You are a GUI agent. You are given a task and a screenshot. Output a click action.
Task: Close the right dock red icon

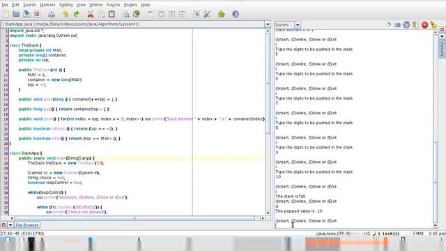click(x=442, y=29)
